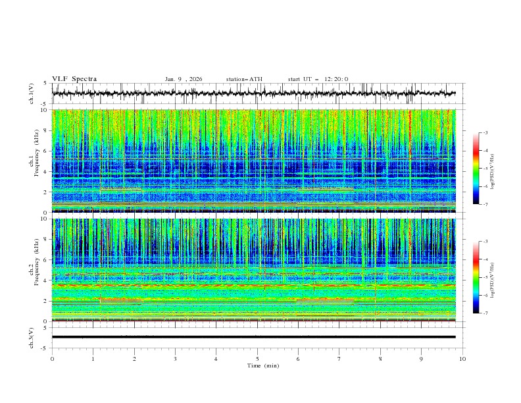Click the time axis tick label '6'
The width and height of the screenshot is (521, 403).
pos(298,359)
